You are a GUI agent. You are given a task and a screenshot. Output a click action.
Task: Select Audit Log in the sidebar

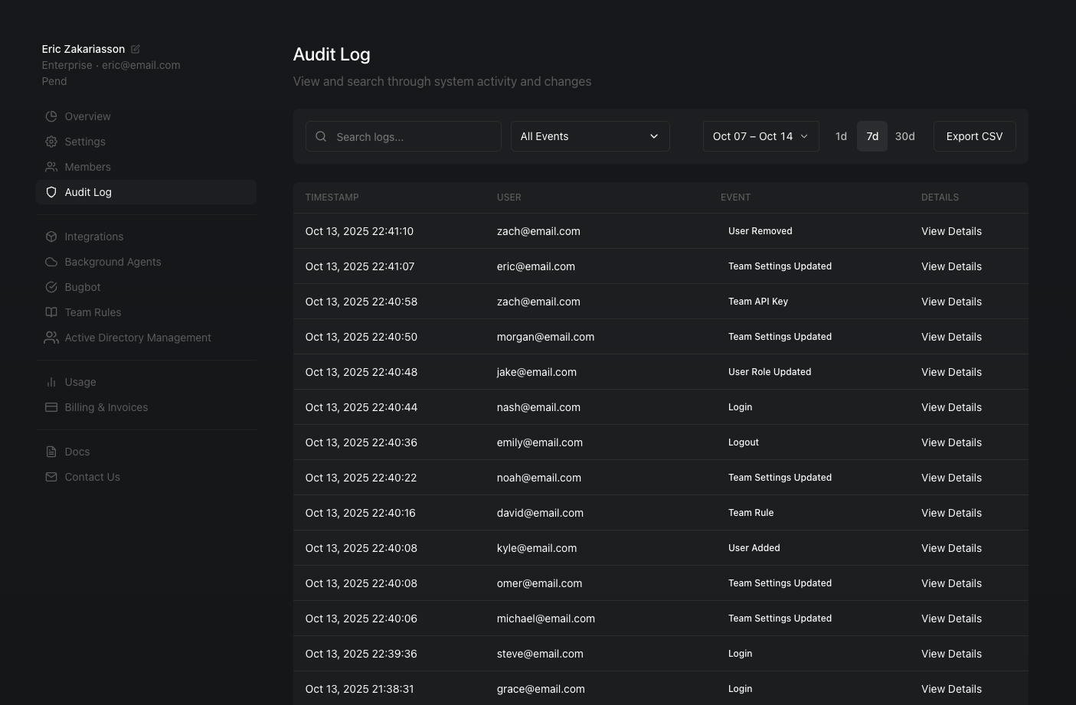[x=88, y=192]
